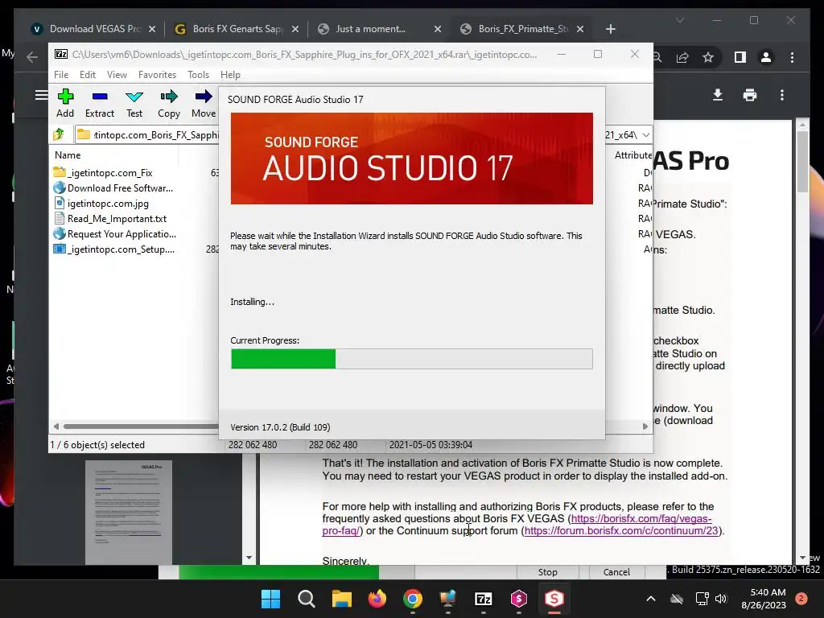Viewport: 824px width, 618px height.
Task: Click the green progress bar in background installer
Action: 278,572
